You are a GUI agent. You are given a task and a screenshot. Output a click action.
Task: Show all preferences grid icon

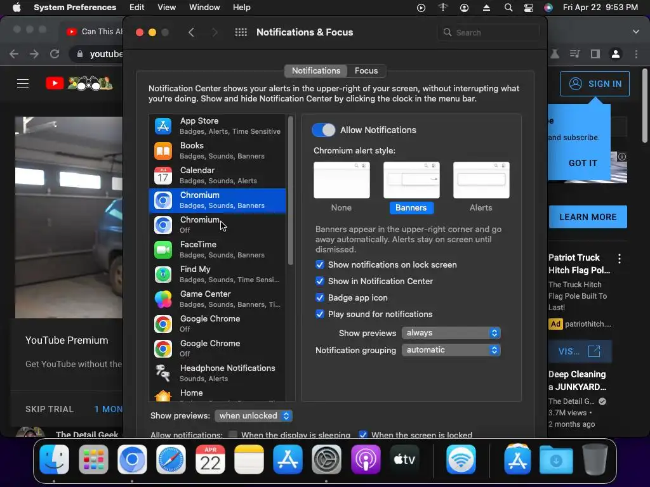[241, 32]
